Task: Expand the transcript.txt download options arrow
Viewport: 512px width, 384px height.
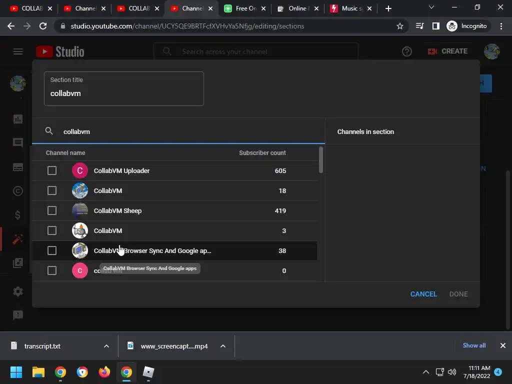Action: (x=106, y=346)
